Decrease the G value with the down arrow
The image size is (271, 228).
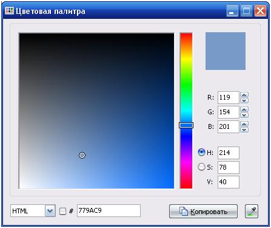244,115
